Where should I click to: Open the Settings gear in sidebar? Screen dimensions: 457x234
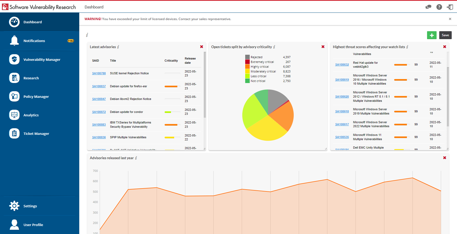pos(14,206)
